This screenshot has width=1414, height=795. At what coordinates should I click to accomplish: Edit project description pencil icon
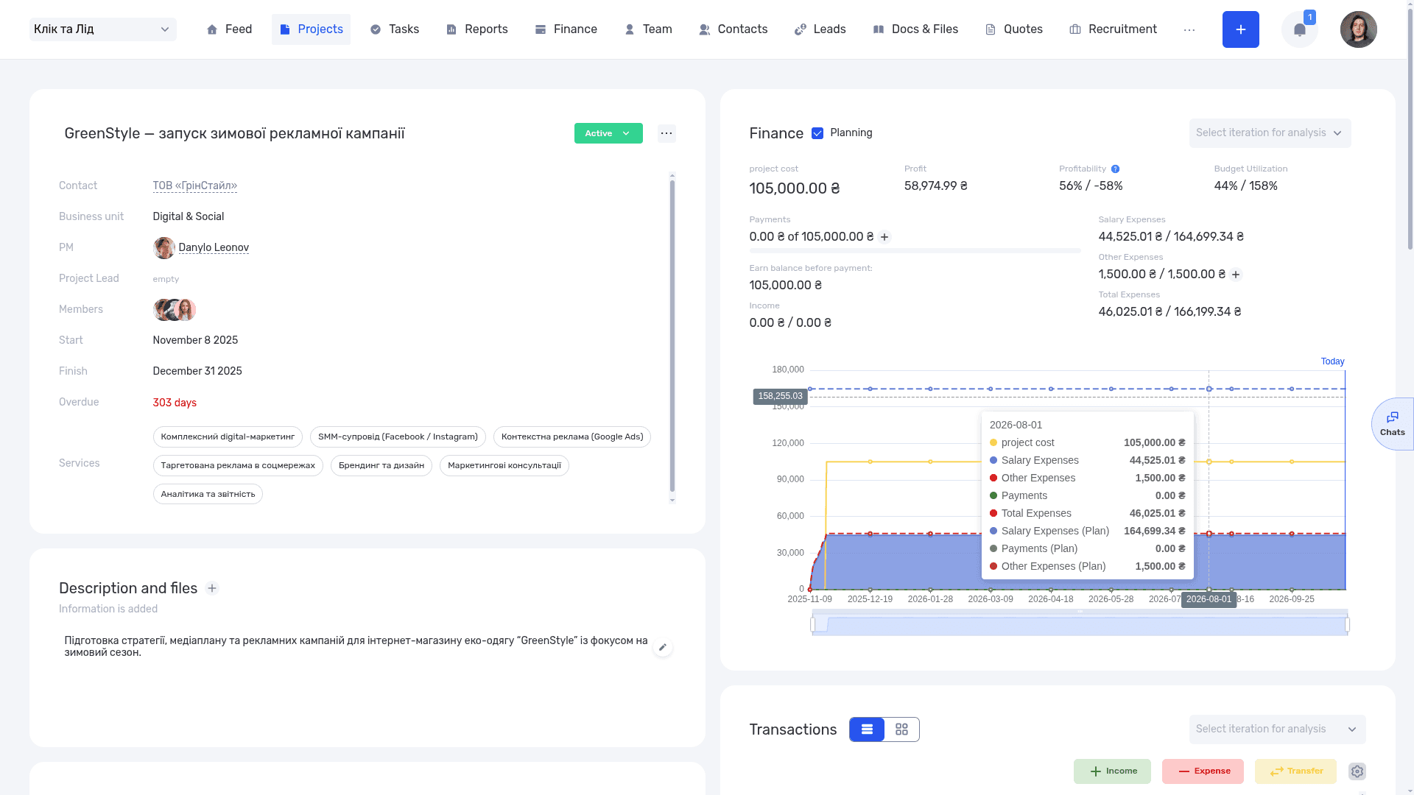(x=663, y=647)
